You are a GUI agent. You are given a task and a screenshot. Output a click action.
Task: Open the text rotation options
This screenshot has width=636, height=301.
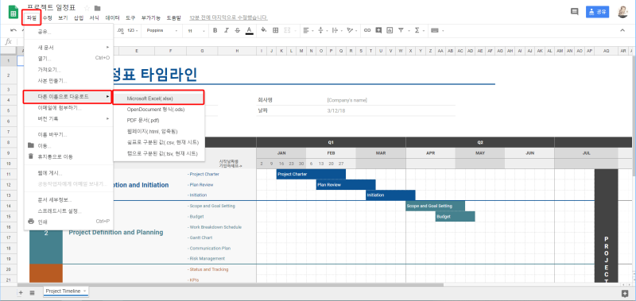click(x=351, y=30)
